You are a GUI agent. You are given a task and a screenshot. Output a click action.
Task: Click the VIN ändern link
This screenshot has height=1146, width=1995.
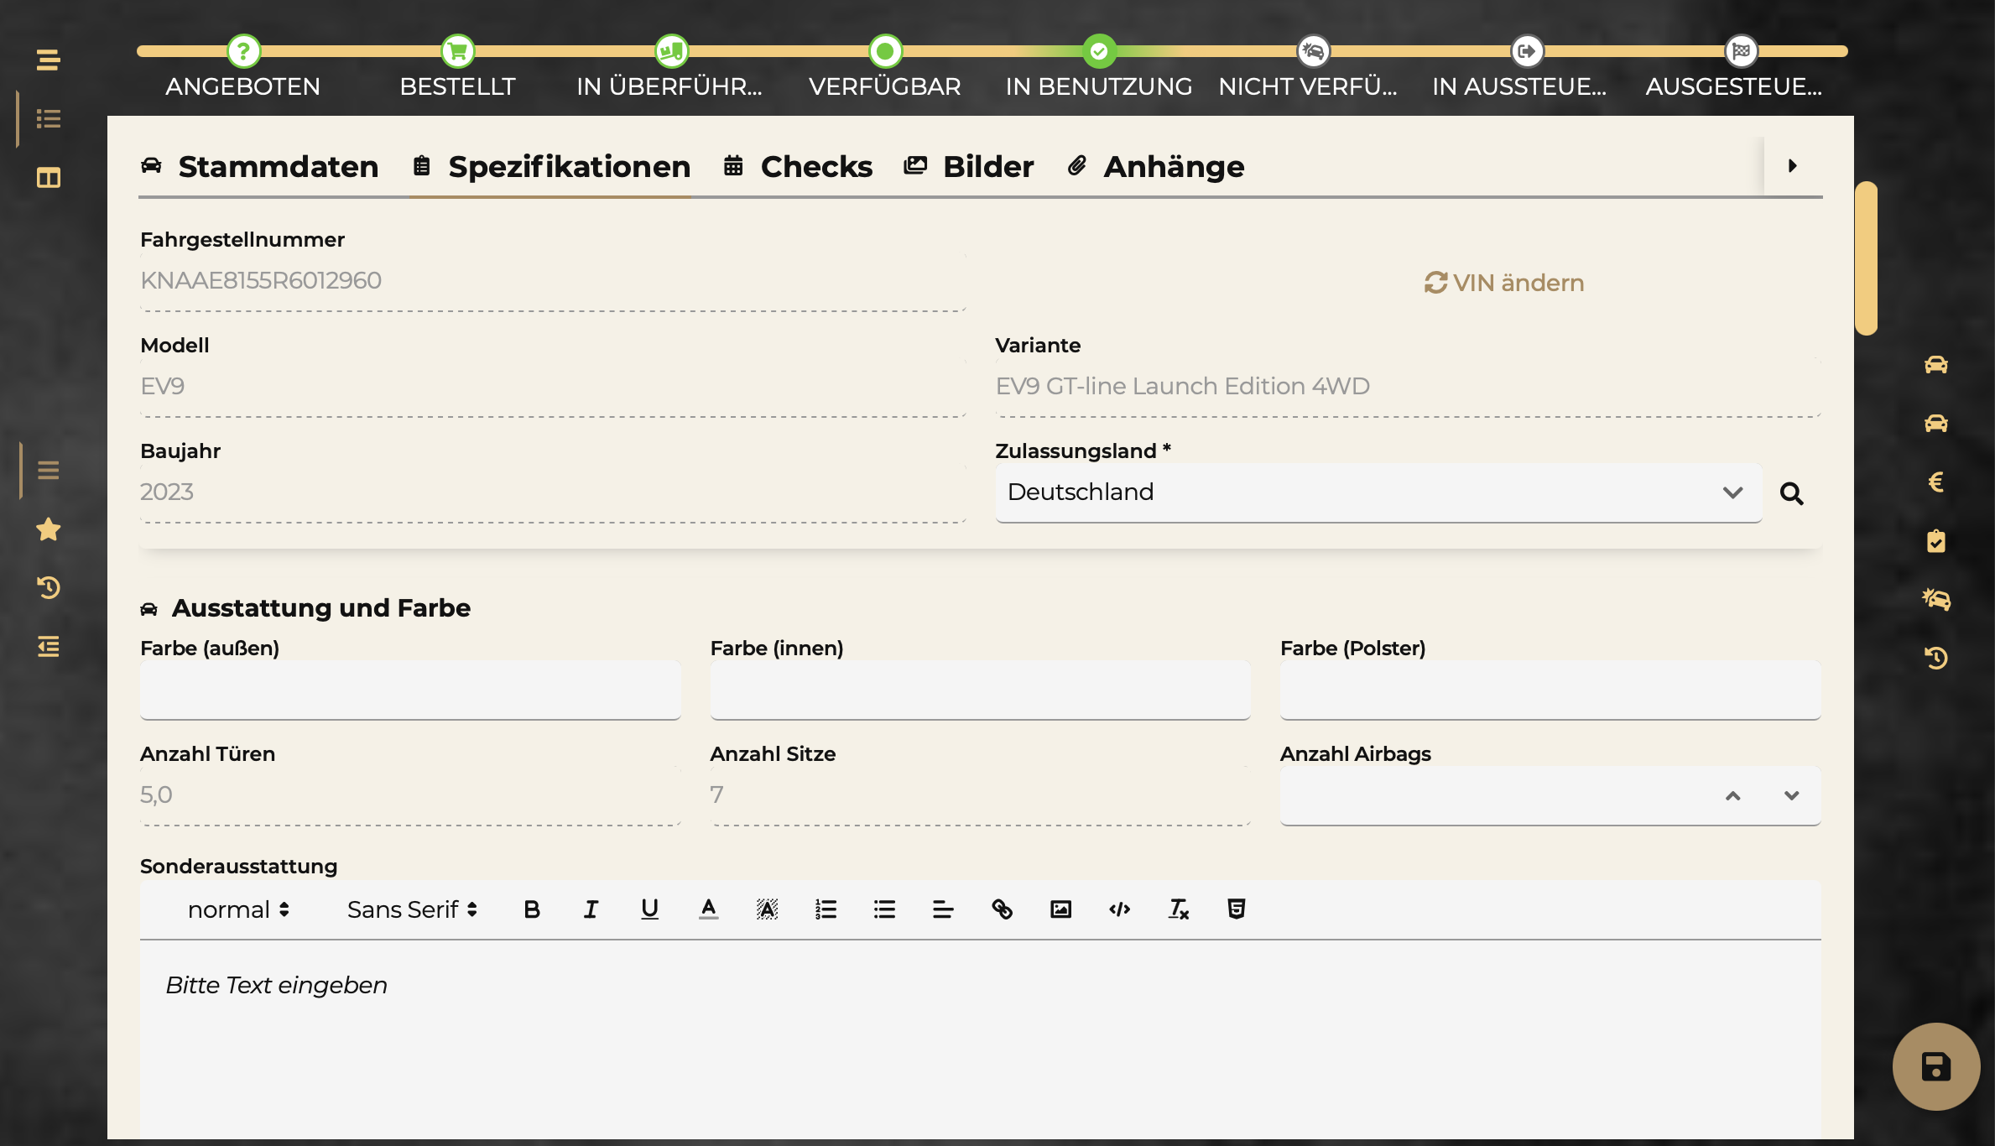[x=1504, y=283]
